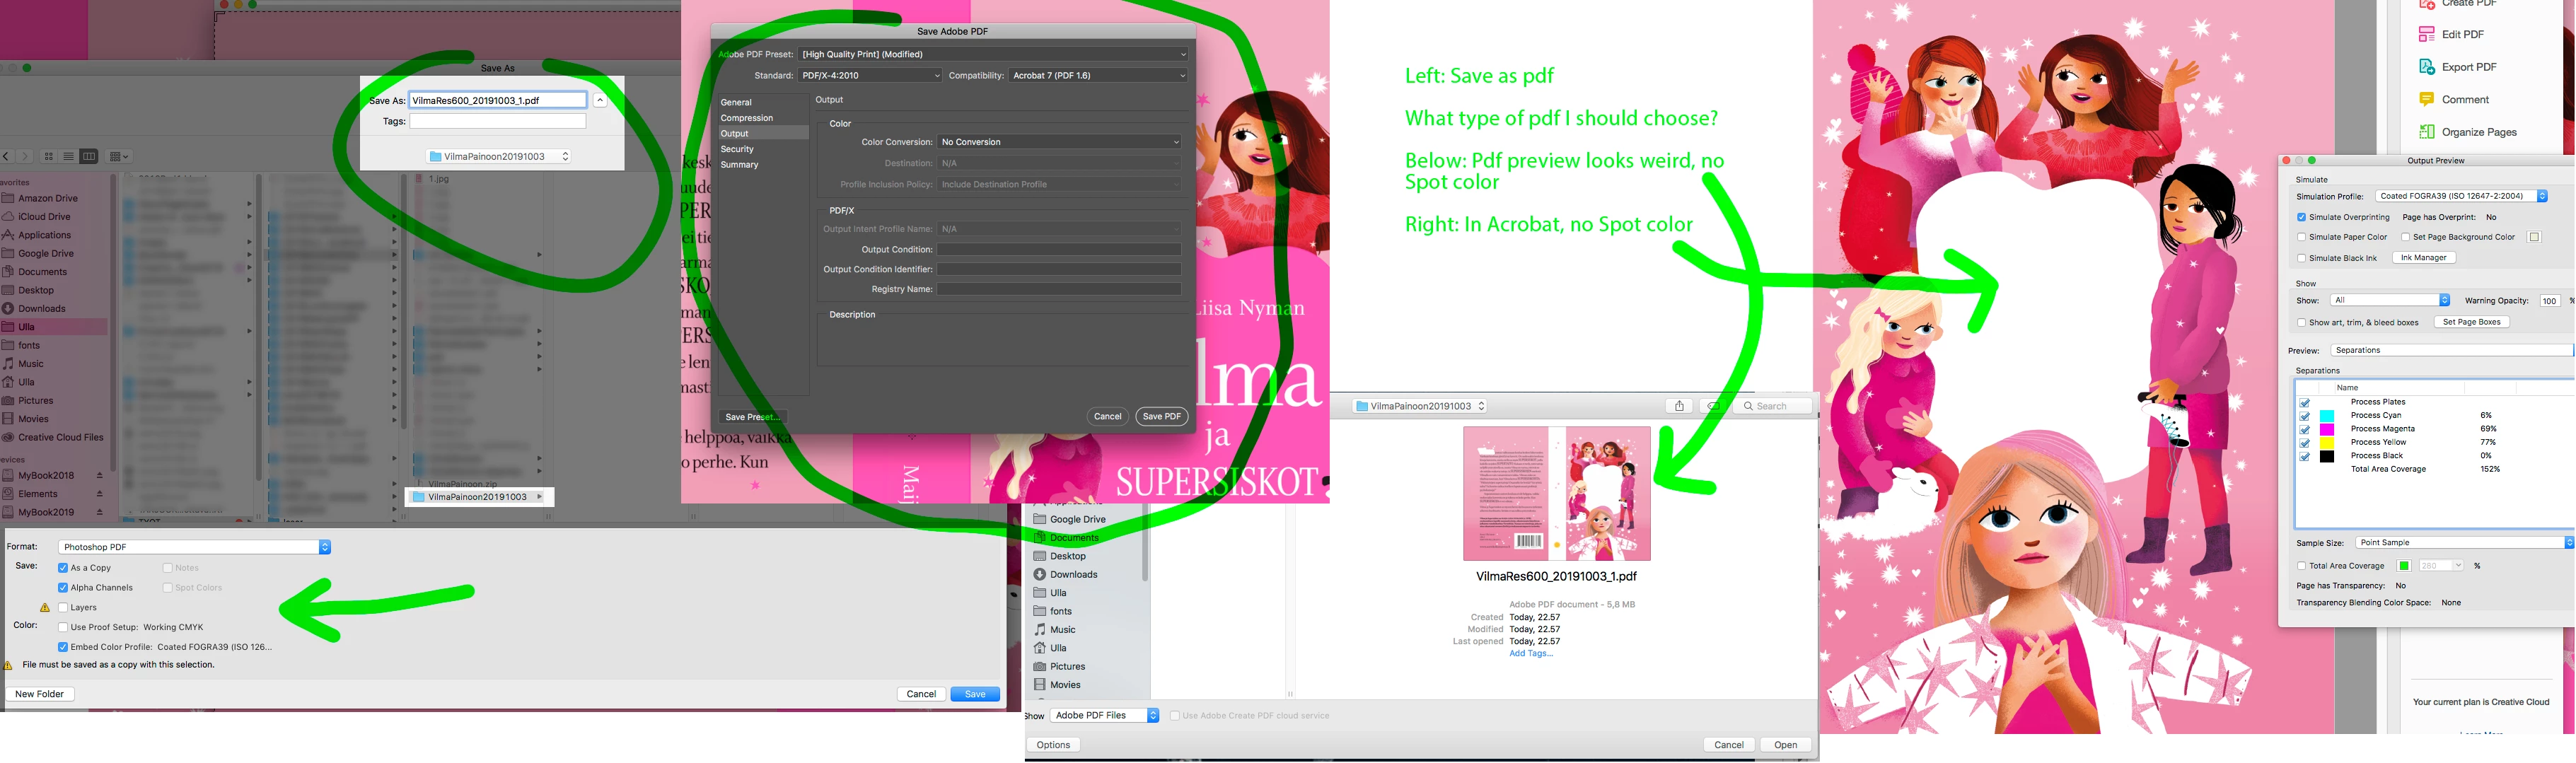Toggle the Alpha Channels checkbox

pos(63,588)
